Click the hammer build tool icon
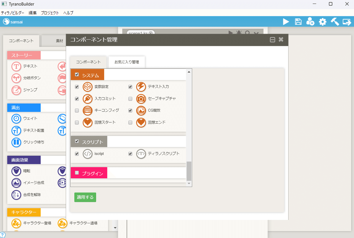Viewport: 354px width, 238px height. (x=335, y=22)
